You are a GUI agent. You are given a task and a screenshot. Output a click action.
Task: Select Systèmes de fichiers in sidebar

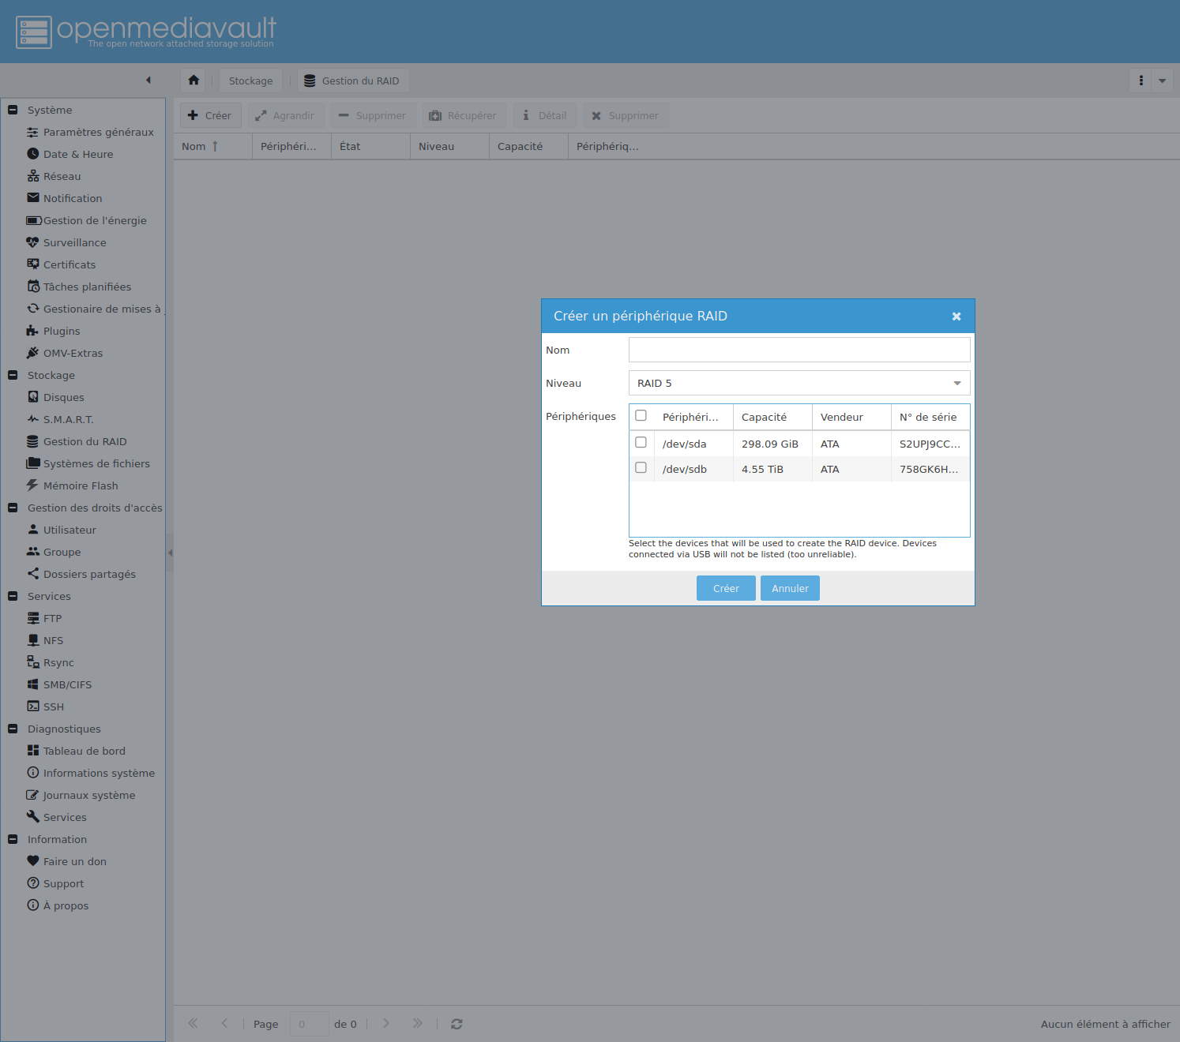point(96,464)
